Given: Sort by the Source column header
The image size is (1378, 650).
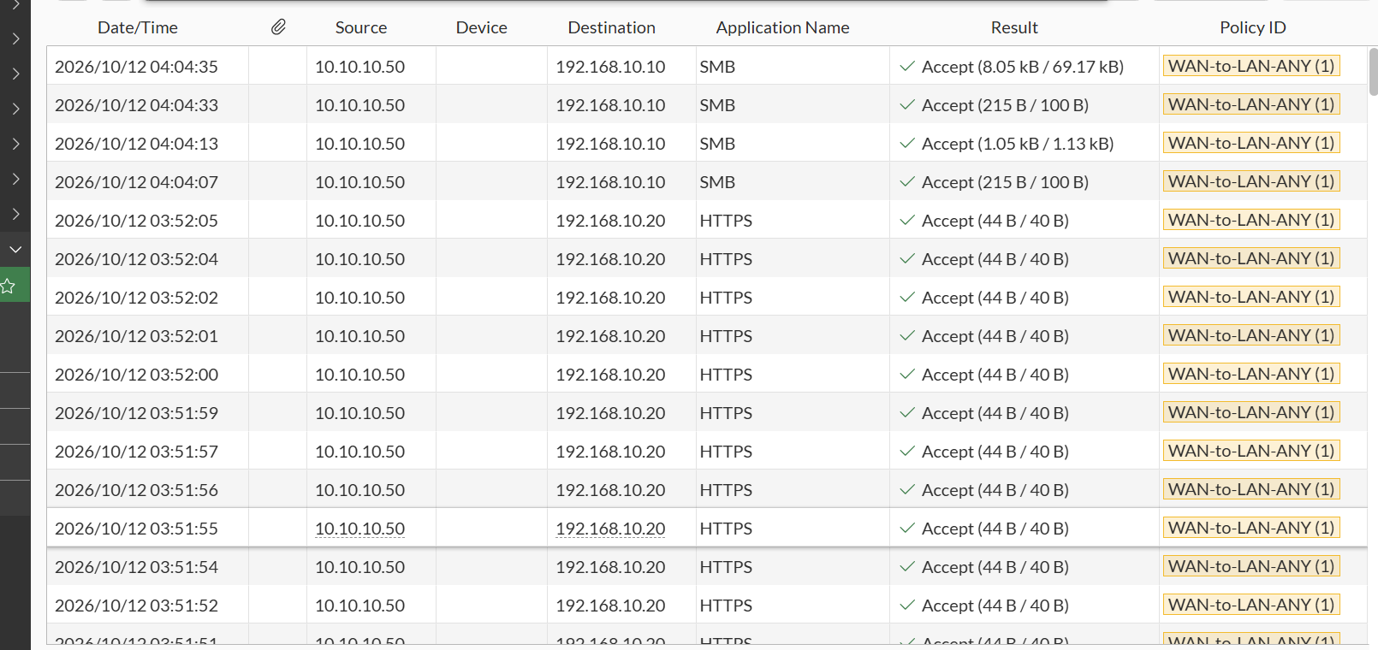Looking at the screenshot, I should [x=361, y=27].
